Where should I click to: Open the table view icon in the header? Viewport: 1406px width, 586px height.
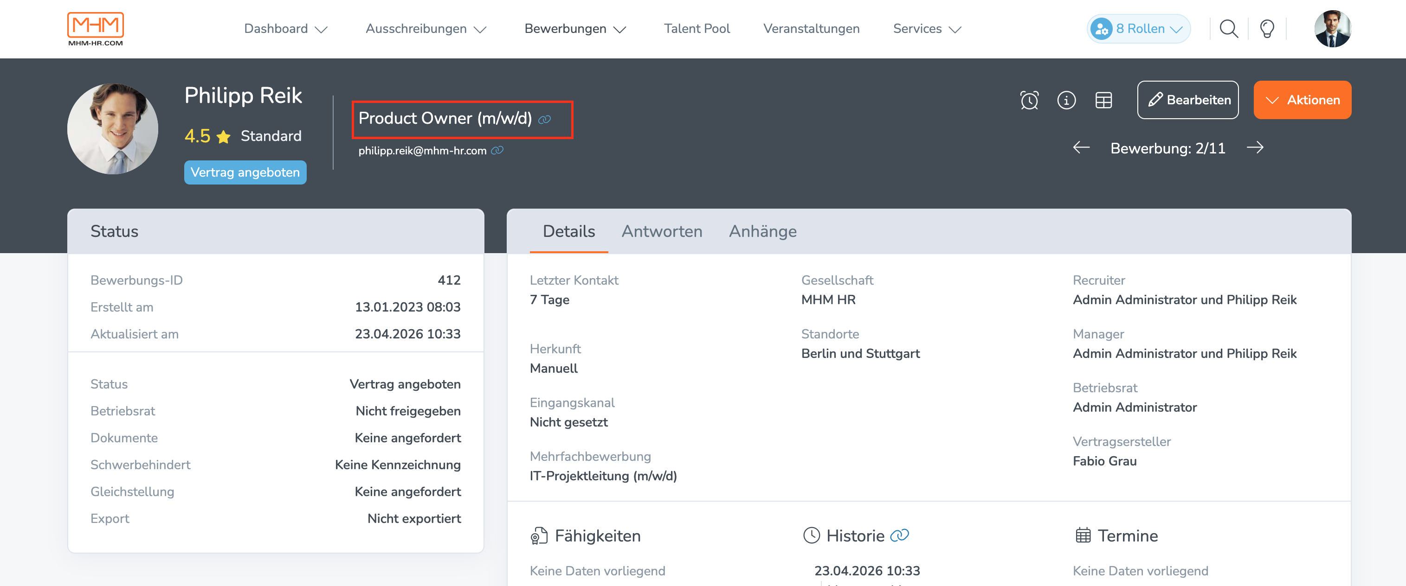pyautogui.click(x=1103, y=100)
